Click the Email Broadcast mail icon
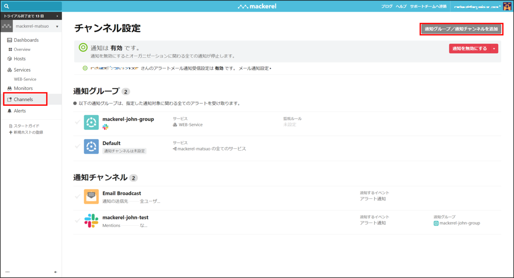 [x=91, y=196]
